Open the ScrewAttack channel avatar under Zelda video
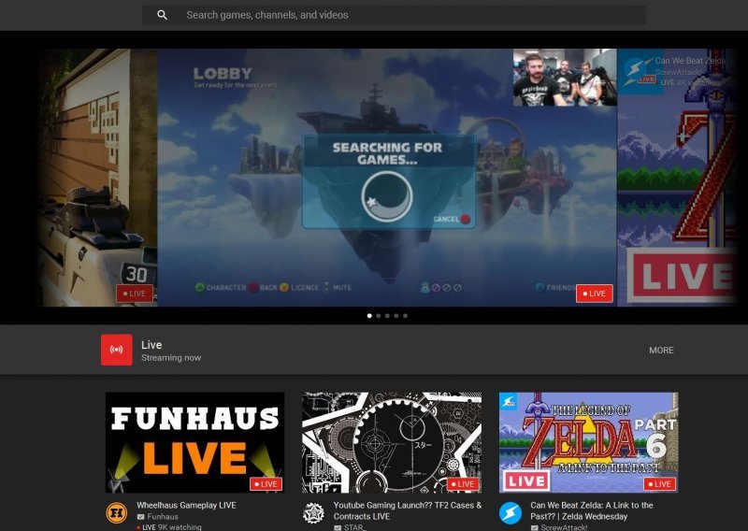The width and height of the screenshot is (748, 531). point(511,513)
